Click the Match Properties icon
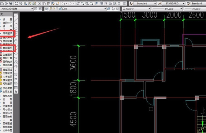Viewport: 206px width, 133px height. [53, 4]
